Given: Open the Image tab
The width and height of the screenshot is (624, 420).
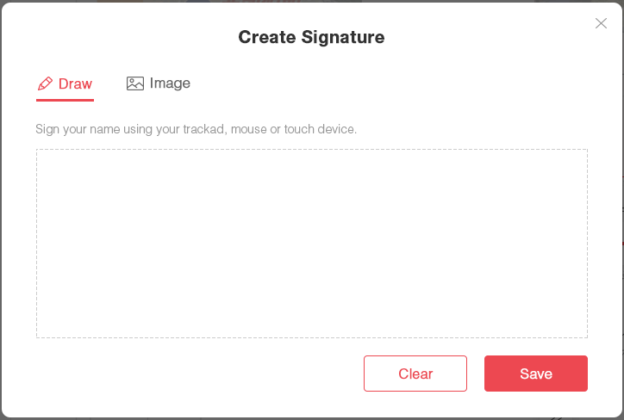Looking at the screenshot, I should pos(159,83).
